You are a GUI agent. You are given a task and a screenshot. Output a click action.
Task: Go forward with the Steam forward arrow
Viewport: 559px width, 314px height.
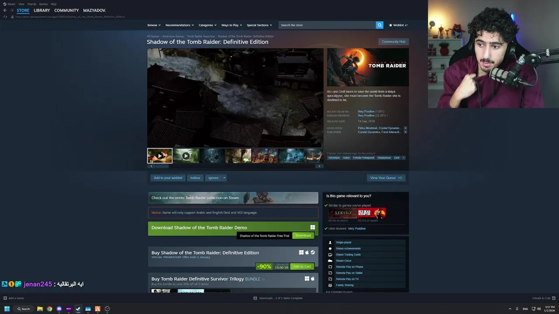click(x=12, y=10)
